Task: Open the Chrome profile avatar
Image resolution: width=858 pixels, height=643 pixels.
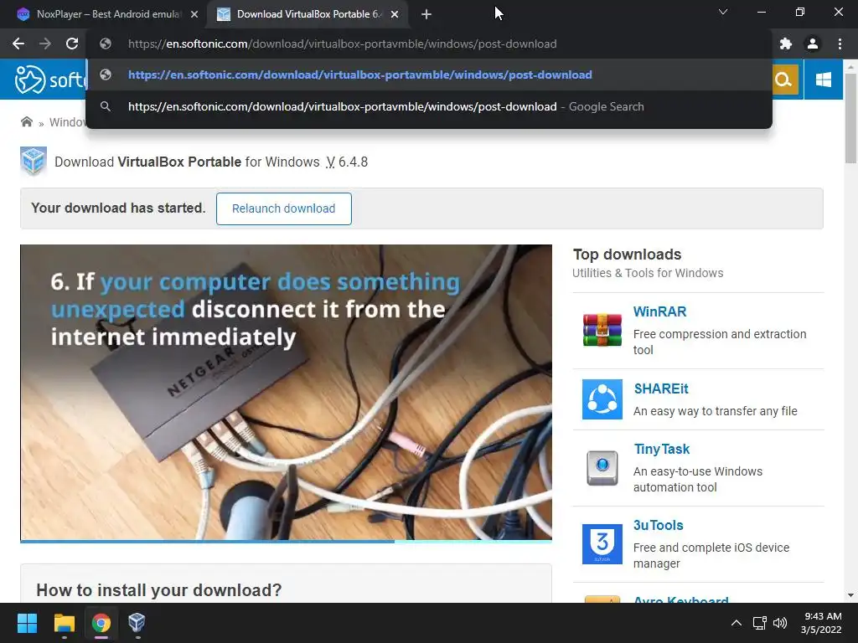Action: click(x=813, y=44)
